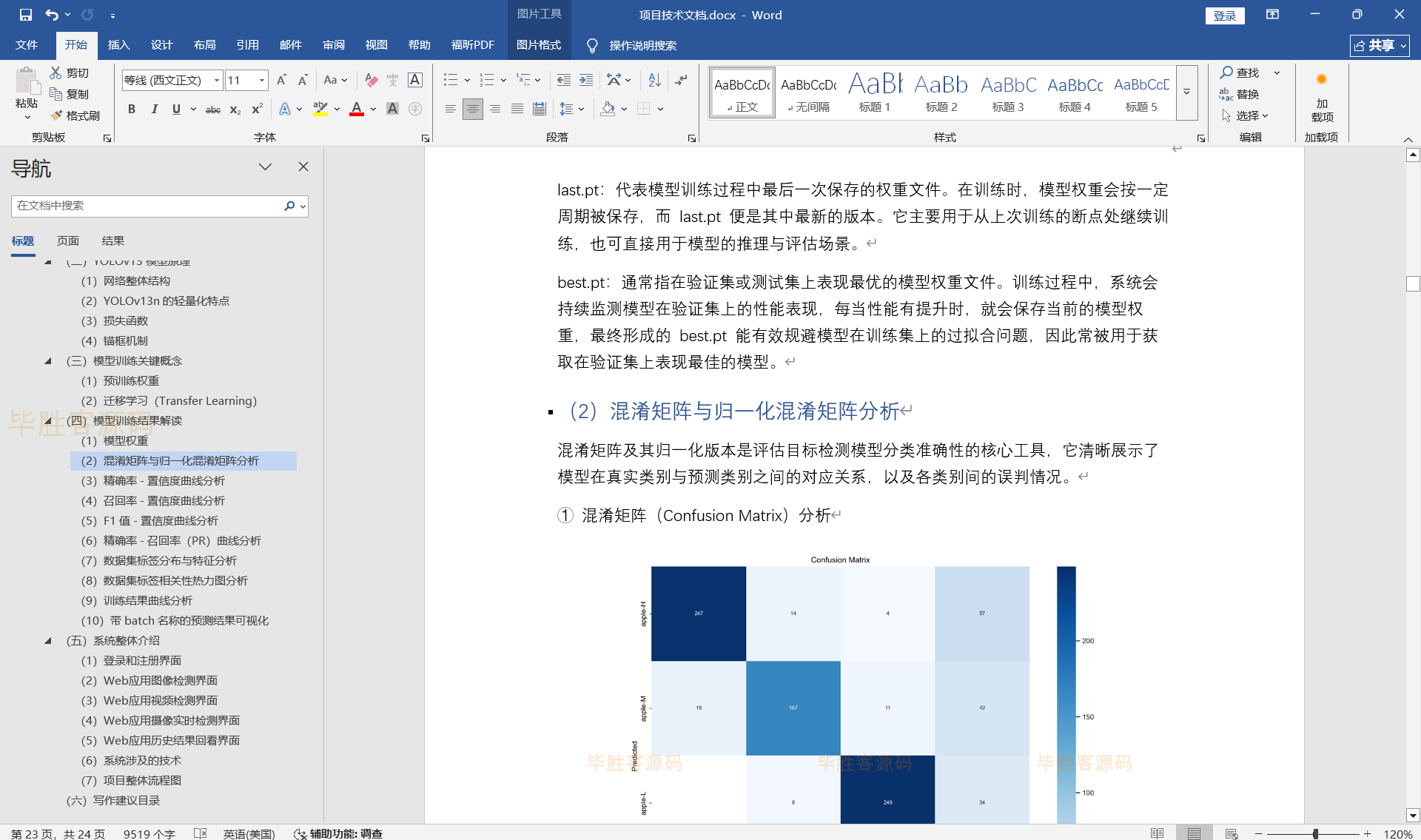Start a bulleted list
The width and height of the screenshot is (1421, 840).
[x=450, y=80]
